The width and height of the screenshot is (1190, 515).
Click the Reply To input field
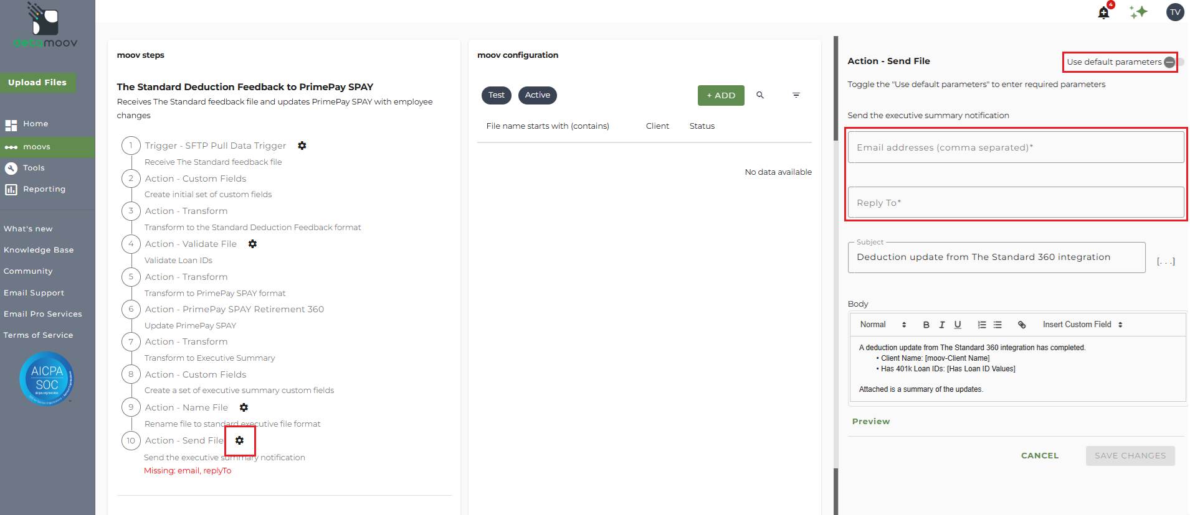pyautogui.click(x=1016, y=203)
